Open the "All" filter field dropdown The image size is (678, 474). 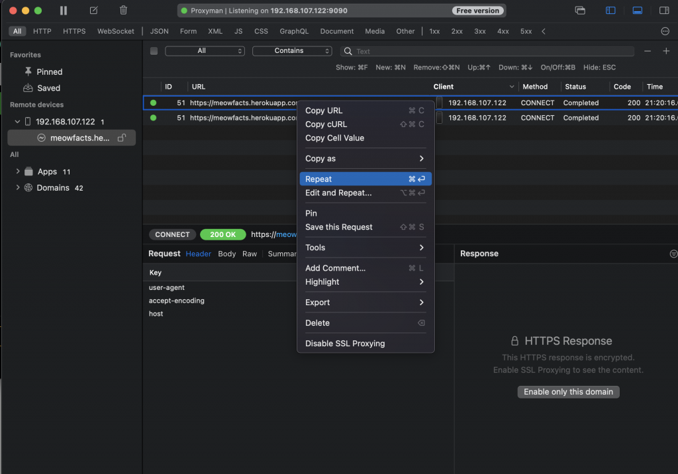pos(205,51)
